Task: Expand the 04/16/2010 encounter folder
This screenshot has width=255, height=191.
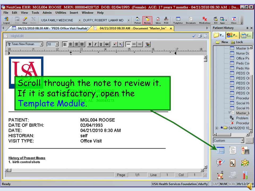Action: (217, 128)
